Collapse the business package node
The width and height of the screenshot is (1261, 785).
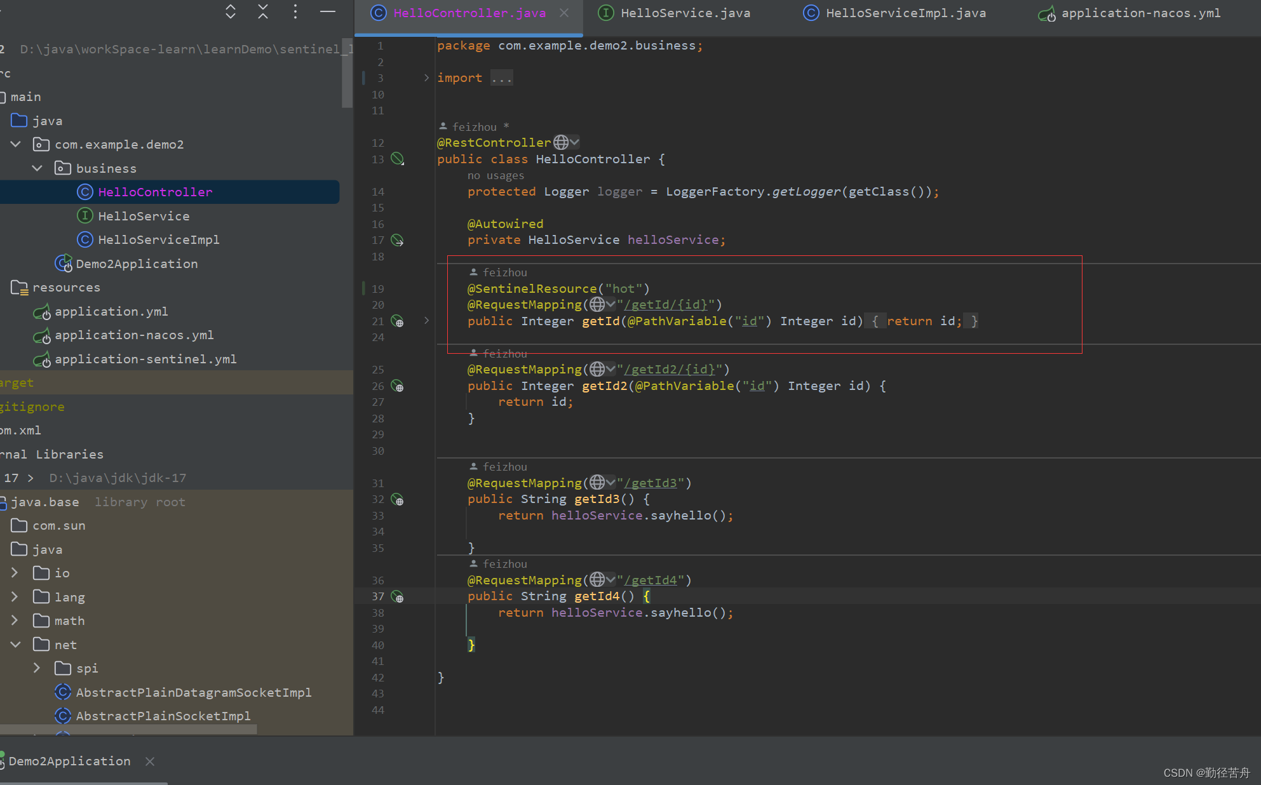(37, 168)
